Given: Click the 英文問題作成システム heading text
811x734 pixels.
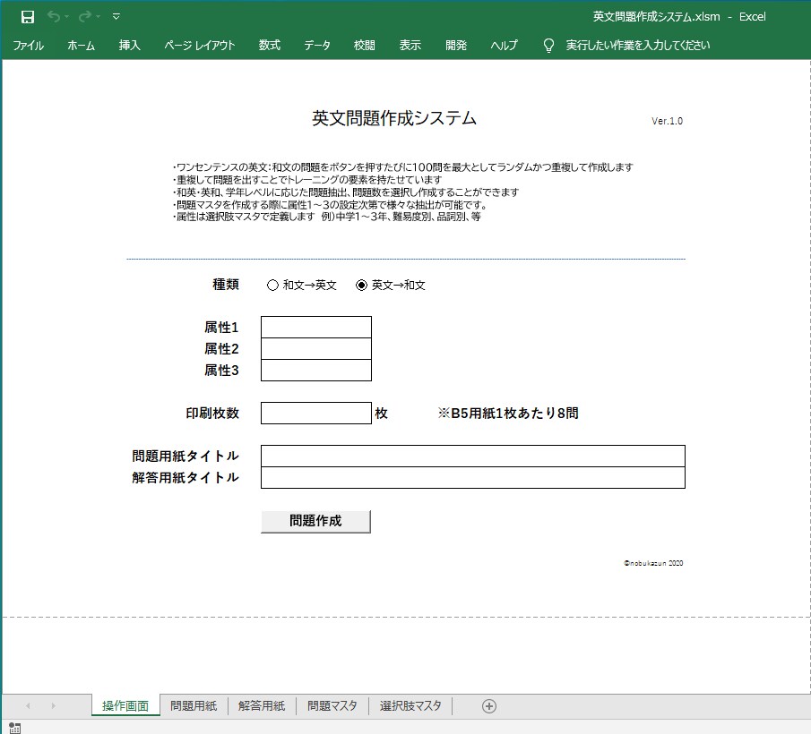Looking at the screenshot, I should pos(394,118).
